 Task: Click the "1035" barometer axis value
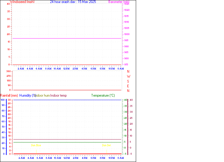pos(127,4)
